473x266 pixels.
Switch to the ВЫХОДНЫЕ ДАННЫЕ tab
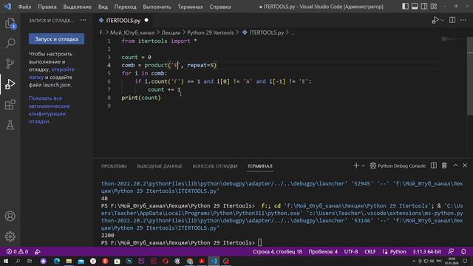tap(160, 166)
